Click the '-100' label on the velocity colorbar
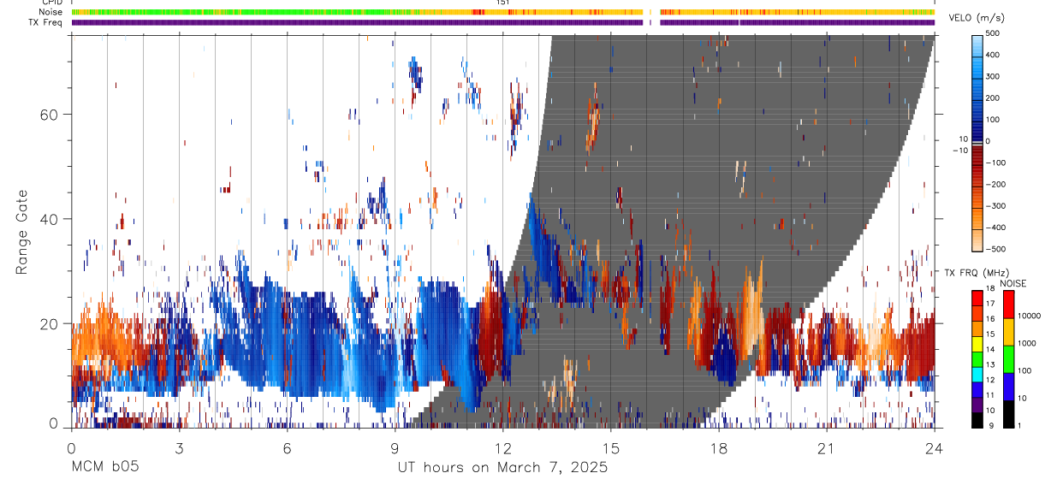The image size is (1051, 485). pyautogui.click(x=995, y=163)
